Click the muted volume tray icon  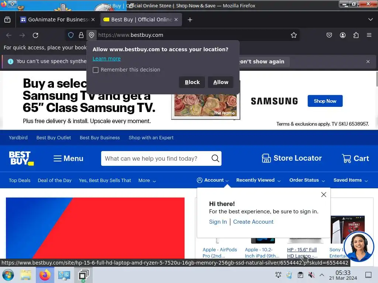click(311, 275)
